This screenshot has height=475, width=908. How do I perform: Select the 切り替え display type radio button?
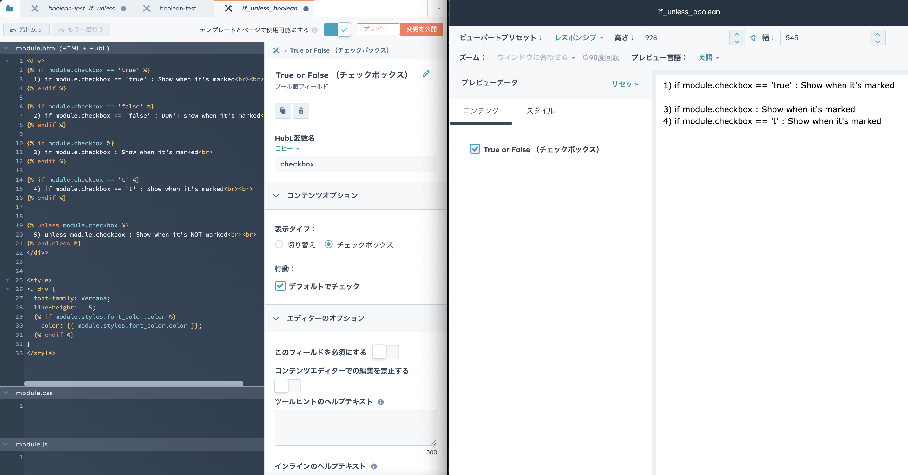point(279,244)
